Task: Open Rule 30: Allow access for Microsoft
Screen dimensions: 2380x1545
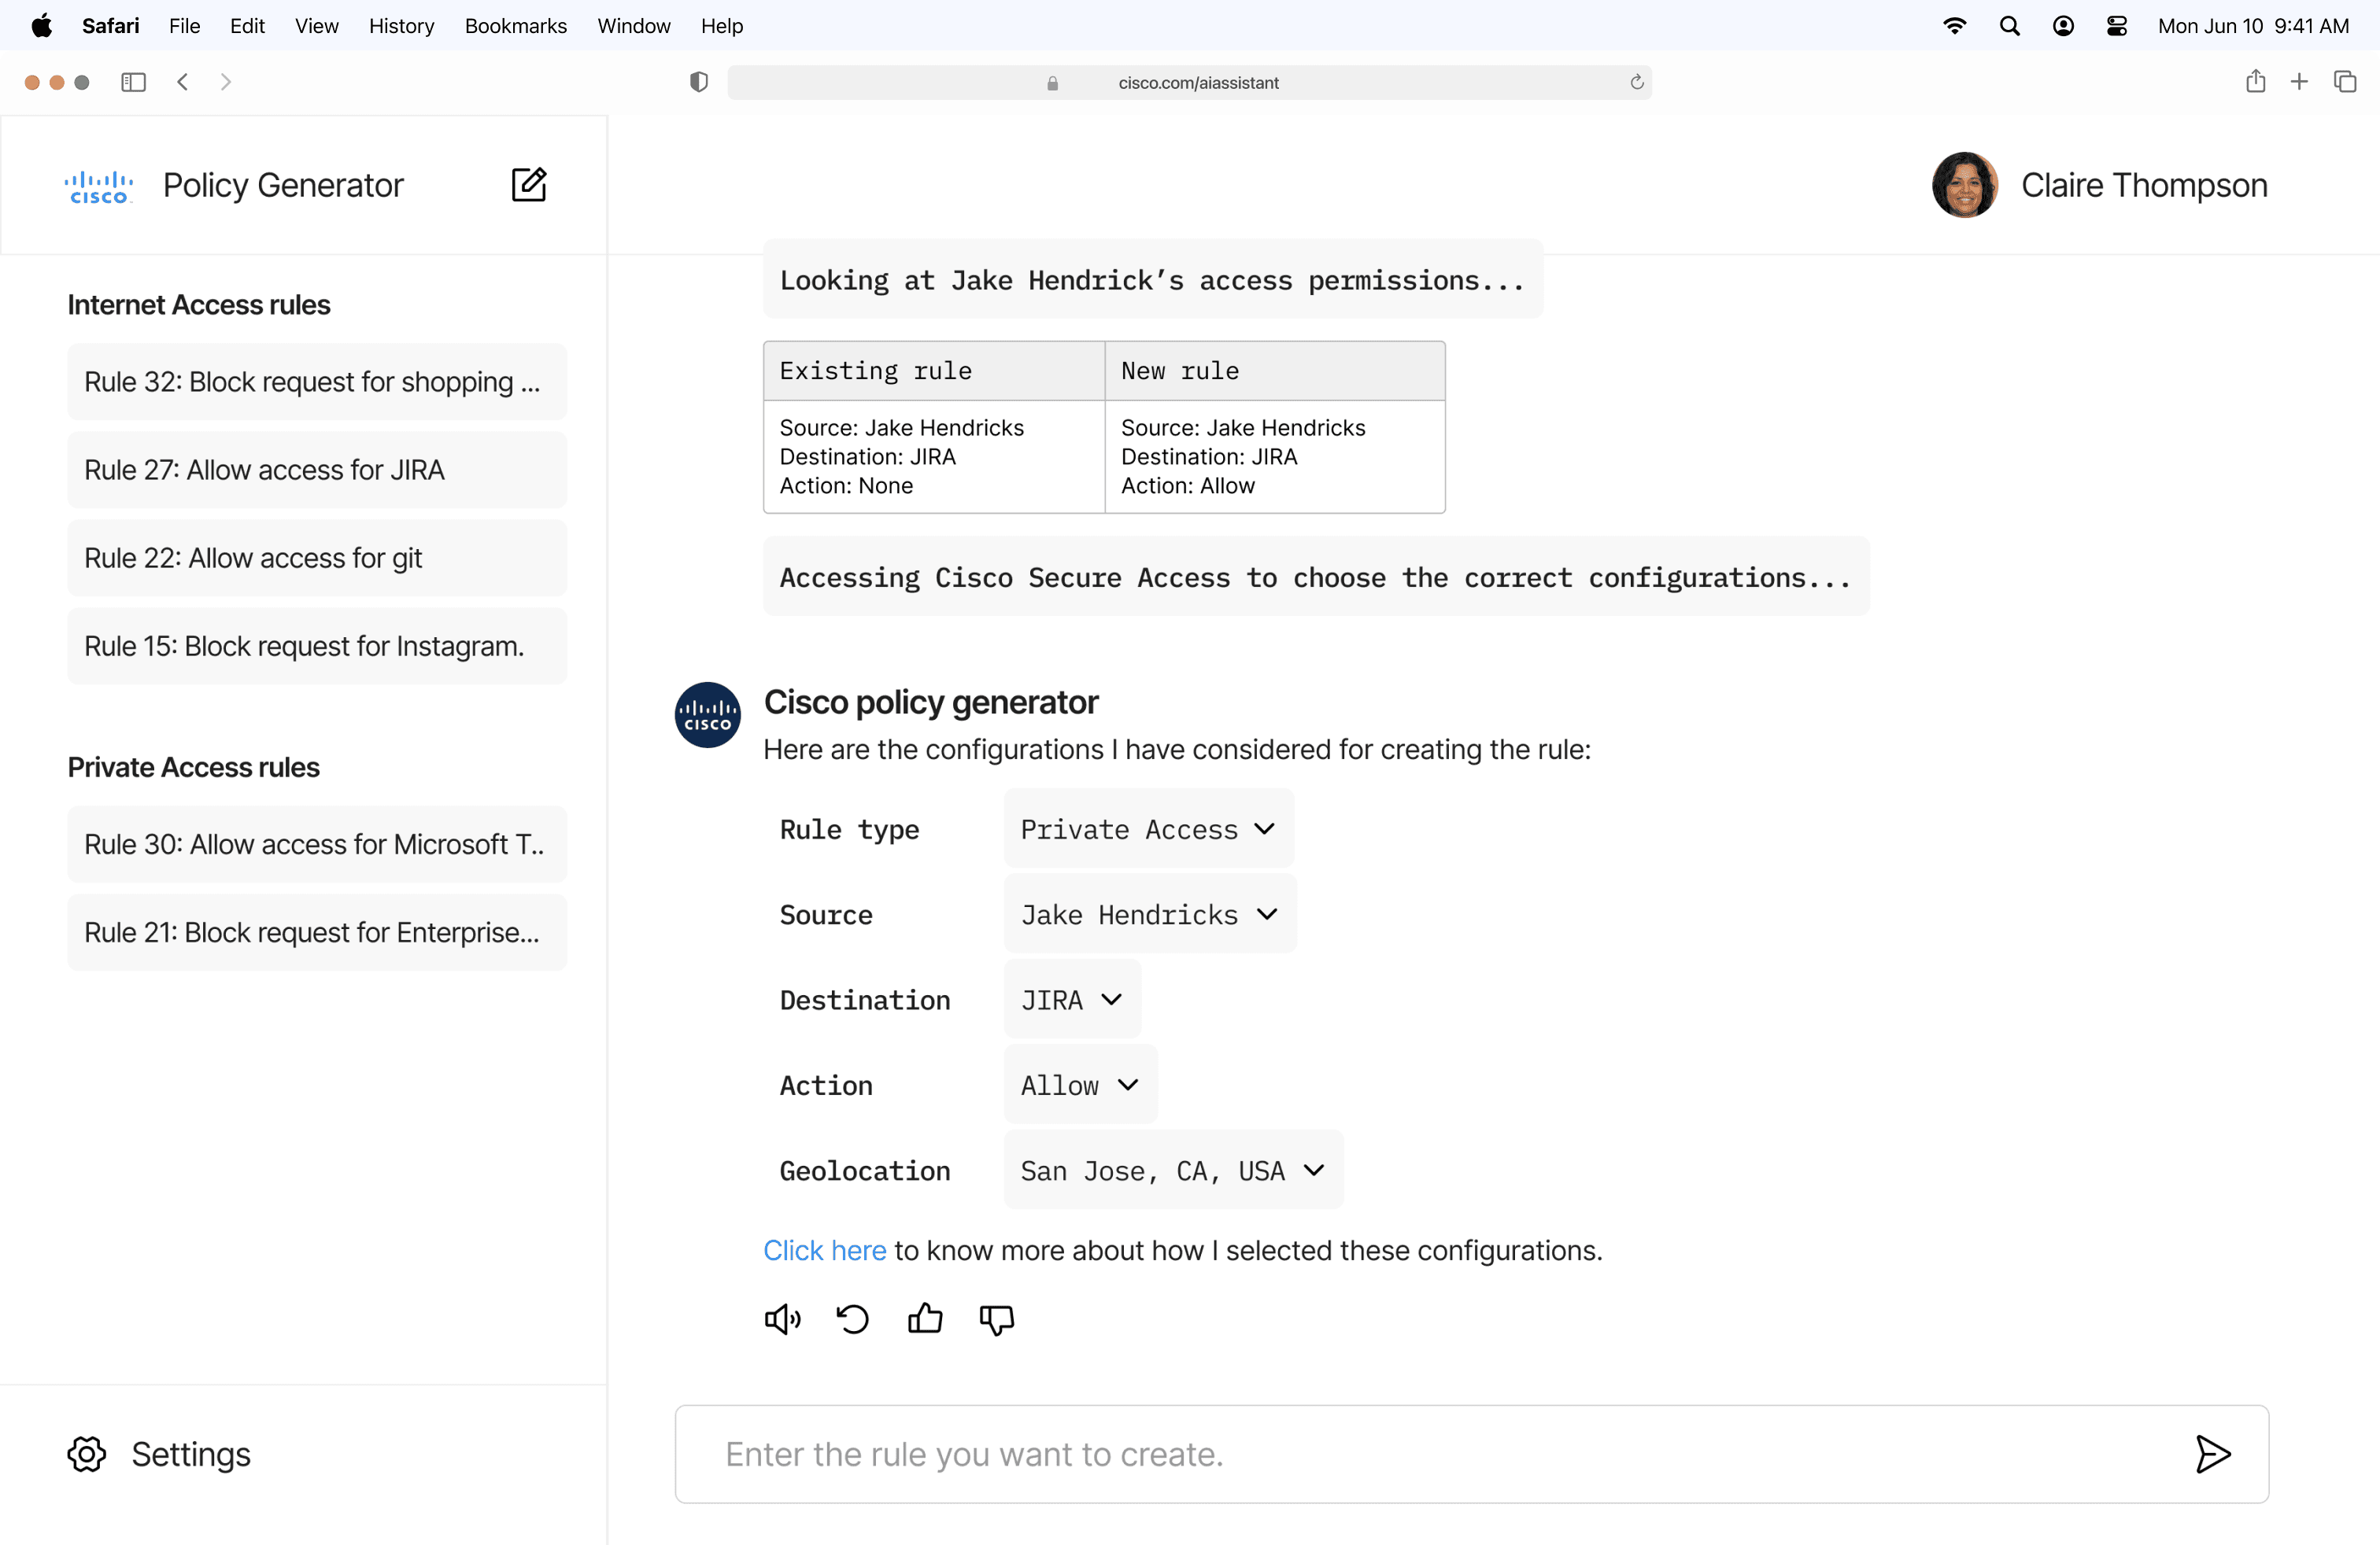Action: pos(317,844)
